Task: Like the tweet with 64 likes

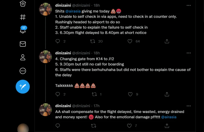Action: pyautogui.click(x=130, y=41)
